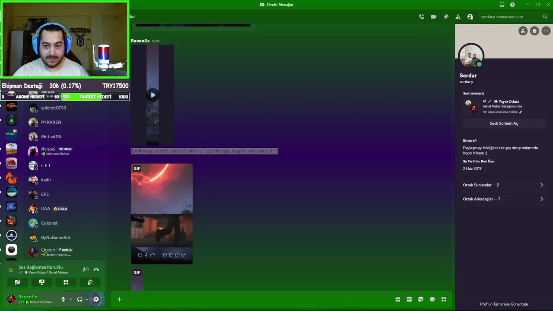Click the friend status icon on profile banner
This screenshot has width=553, height=311.
(523, 31)
